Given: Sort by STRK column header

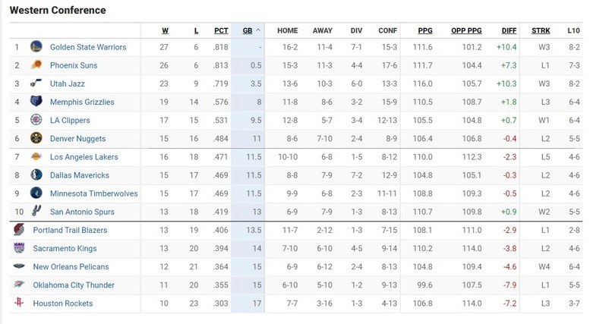Looking at the screenshot, I should click(x=541, y=31).
